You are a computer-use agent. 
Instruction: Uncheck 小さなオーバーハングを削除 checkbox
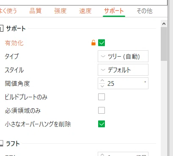[102, 124]
